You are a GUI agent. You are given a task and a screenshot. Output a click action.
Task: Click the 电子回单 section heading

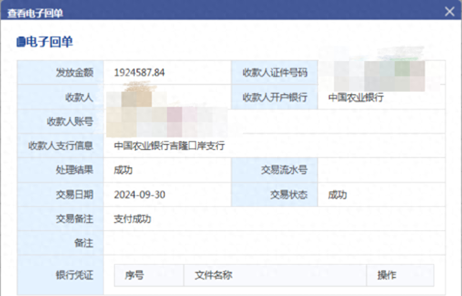pos(49,42)
